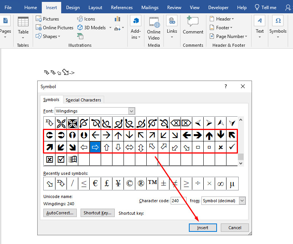The width and height of the screenshot is (293, 244).
Task: Select the thin right arrow symbol
Action: (107, 135)
